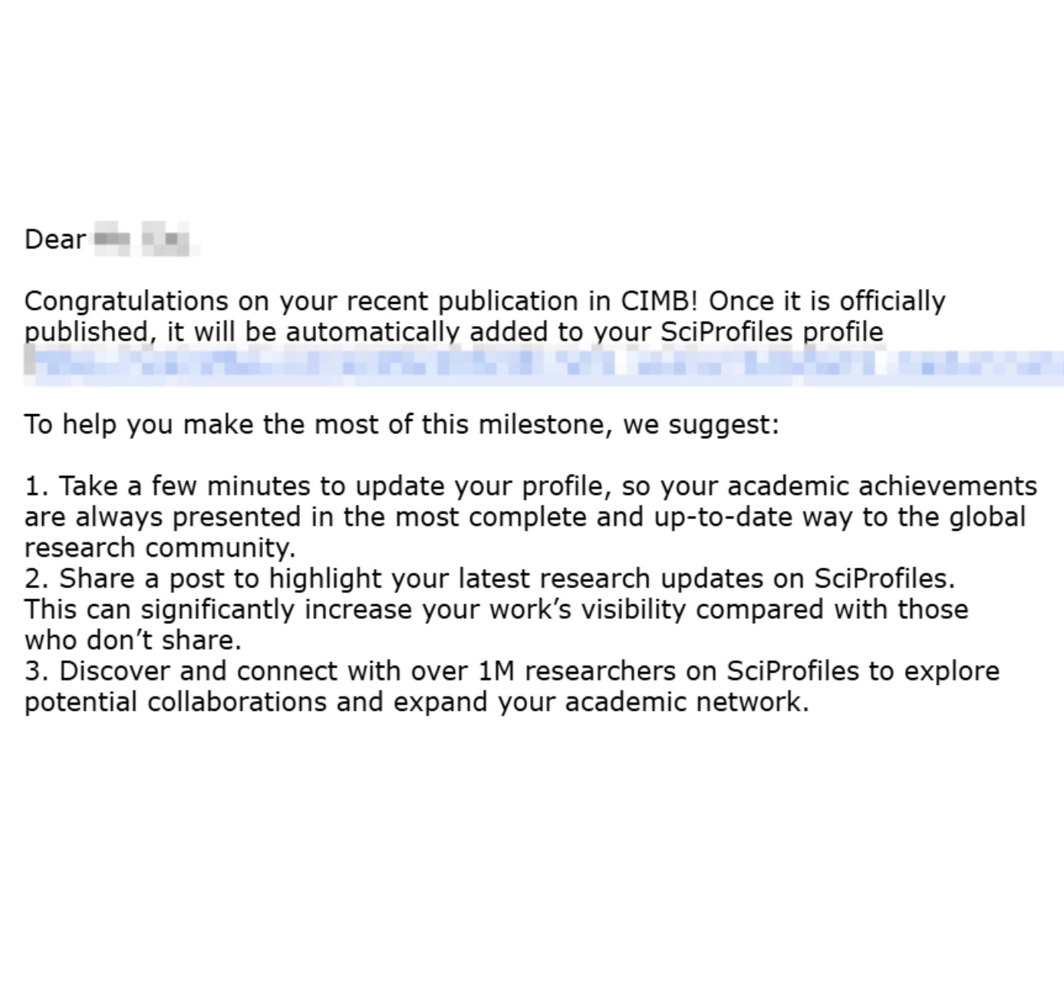1064x994 pixels.
Task: Click the words 'research community.'
Action: click(x=160, y=548)
